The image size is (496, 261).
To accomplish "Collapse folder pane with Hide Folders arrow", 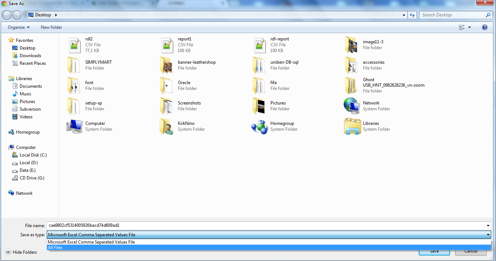I will tap(8, 252).
